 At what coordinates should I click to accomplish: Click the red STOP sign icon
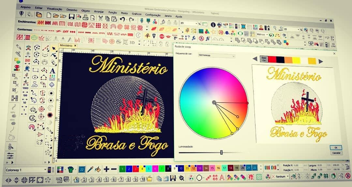tap(162, 36)
